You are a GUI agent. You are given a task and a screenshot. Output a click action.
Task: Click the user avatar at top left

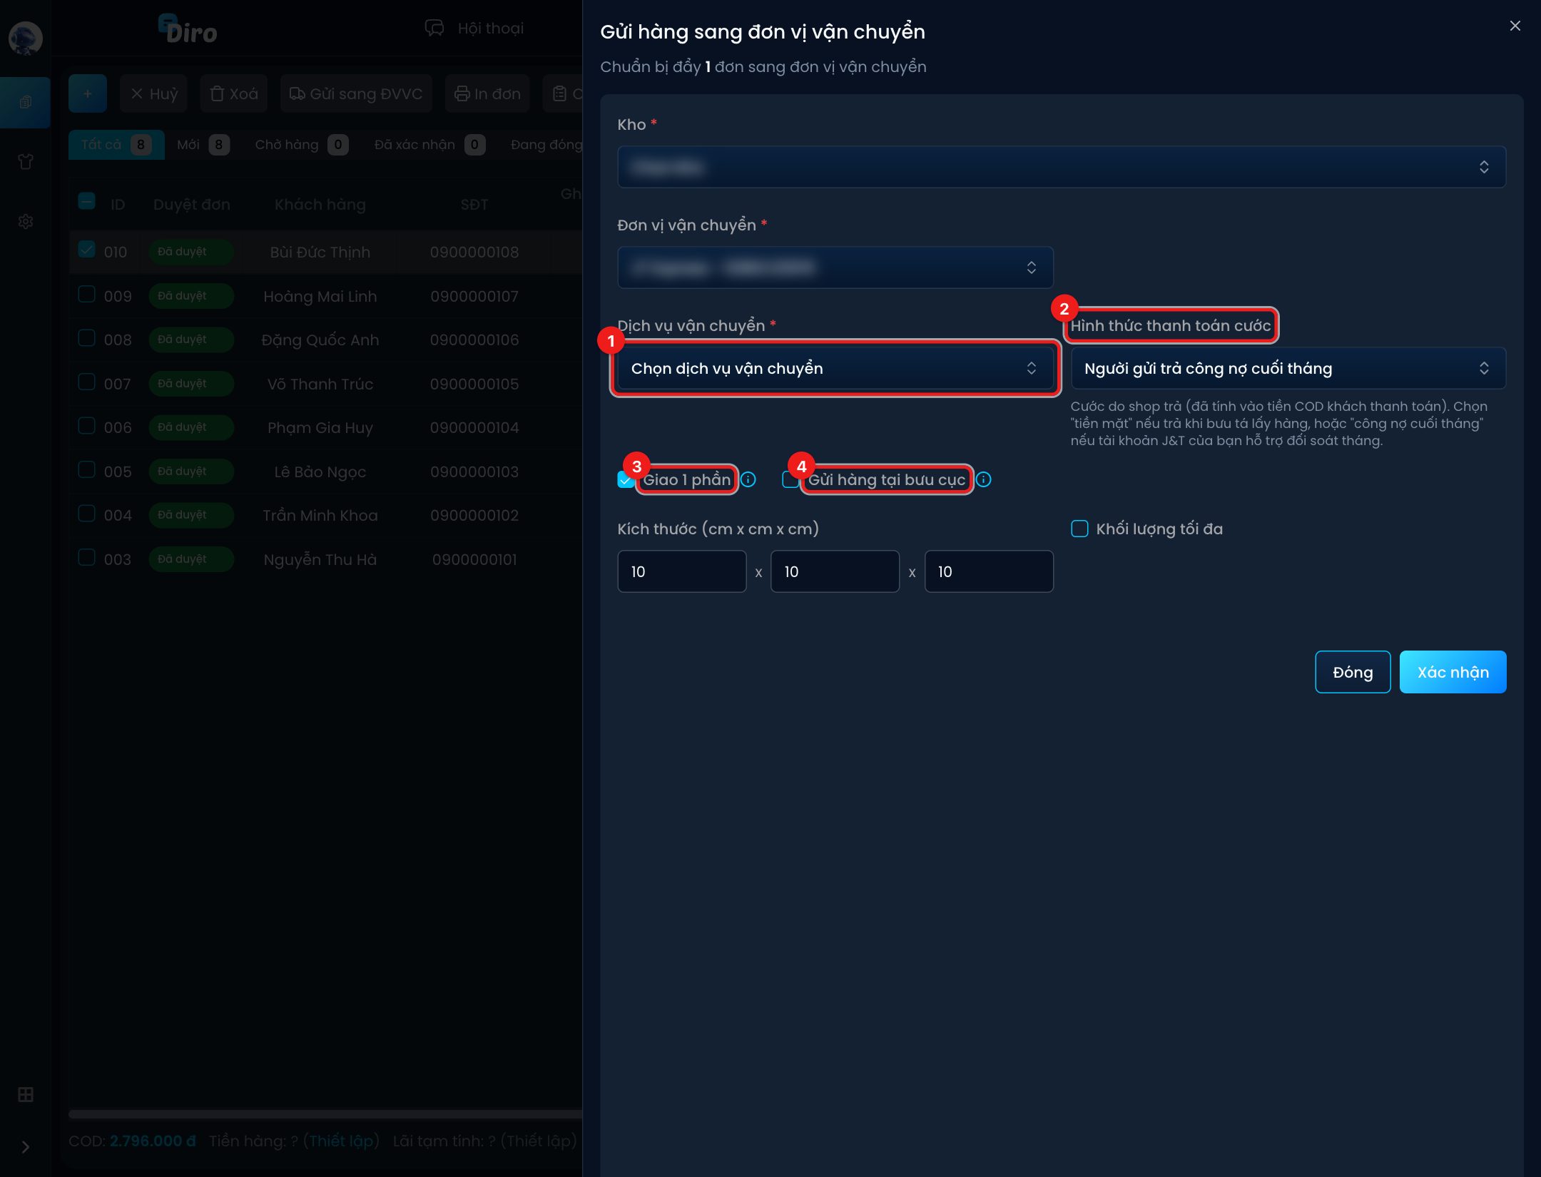pos(26,38)
